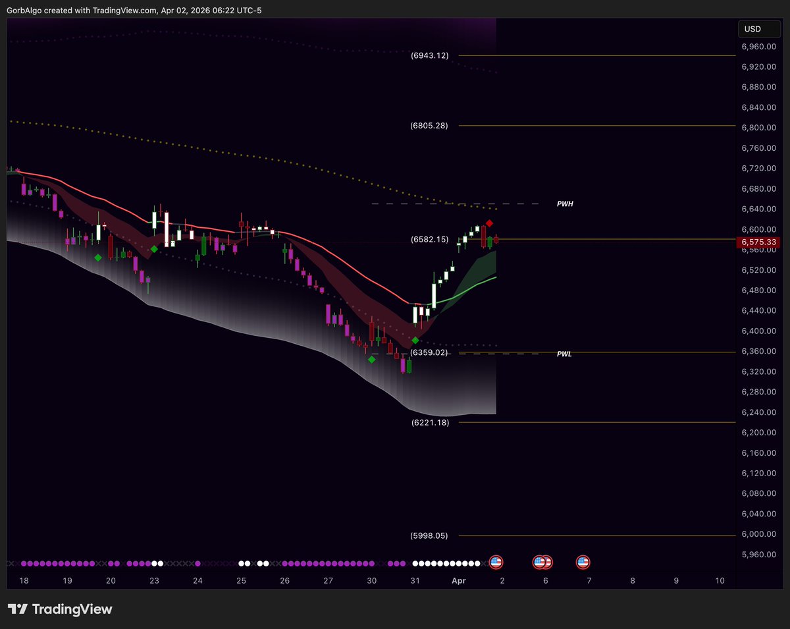This screenshot has height=629, width=790.
Task: Click the US economic event flag beside date 2
Action: click(496, 562)
